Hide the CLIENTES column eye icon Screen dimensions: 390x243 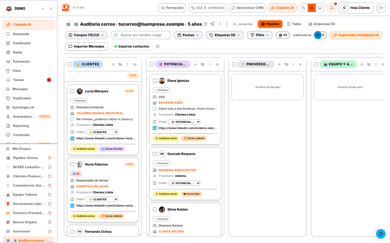[x=120, y=64]
